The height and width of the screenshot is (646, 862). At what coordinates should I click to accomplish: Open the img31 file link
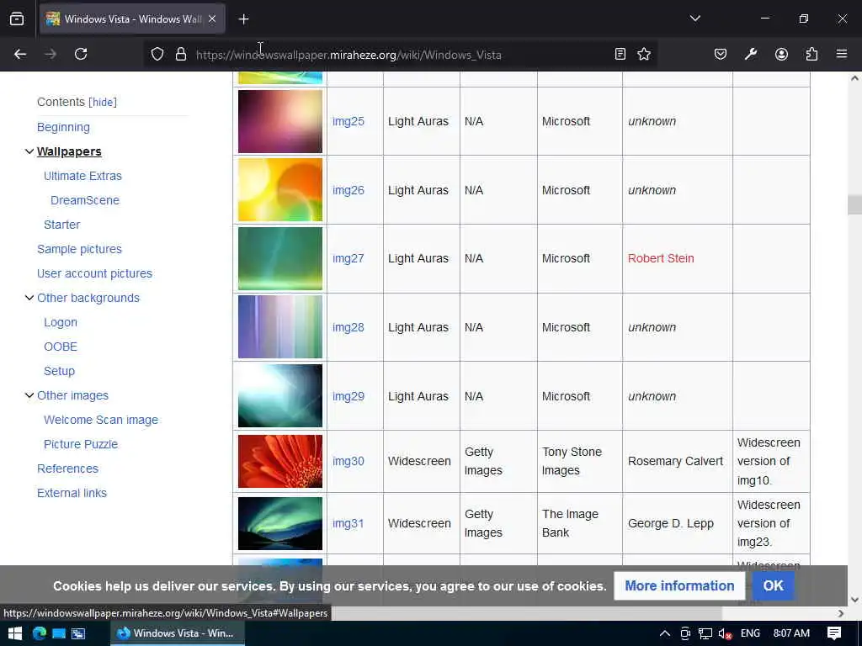(x=348, y=523)
